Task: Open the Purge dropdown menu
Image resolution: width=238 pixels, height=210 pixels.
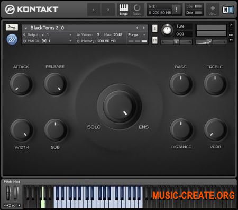Action: click(x=137, y=35)
